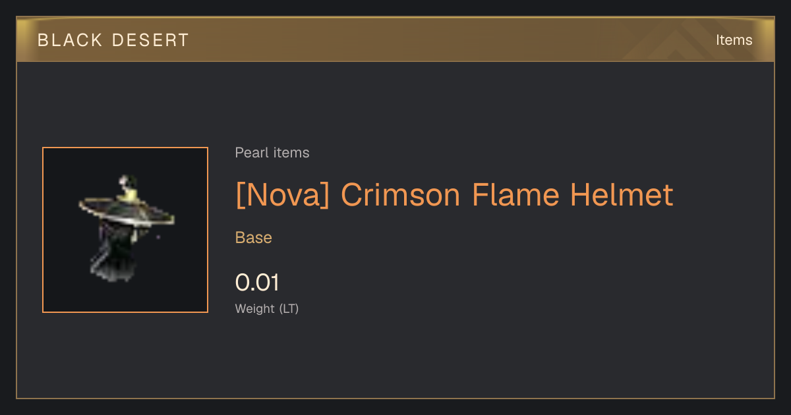
Task: Select the Pearl items category label
Action: [272, 153]
